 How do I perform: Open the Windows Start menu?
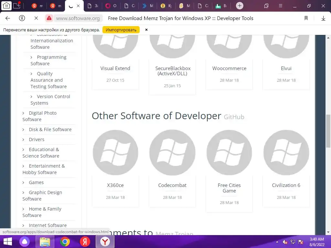tap(8, 242)
